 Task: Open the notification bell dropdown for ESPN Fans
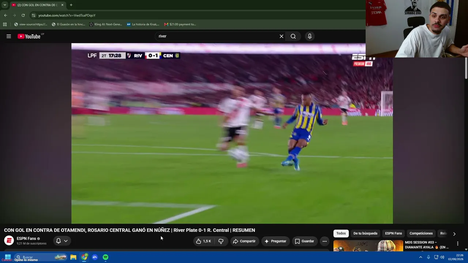pyautogui.click(x=62, y=241)
